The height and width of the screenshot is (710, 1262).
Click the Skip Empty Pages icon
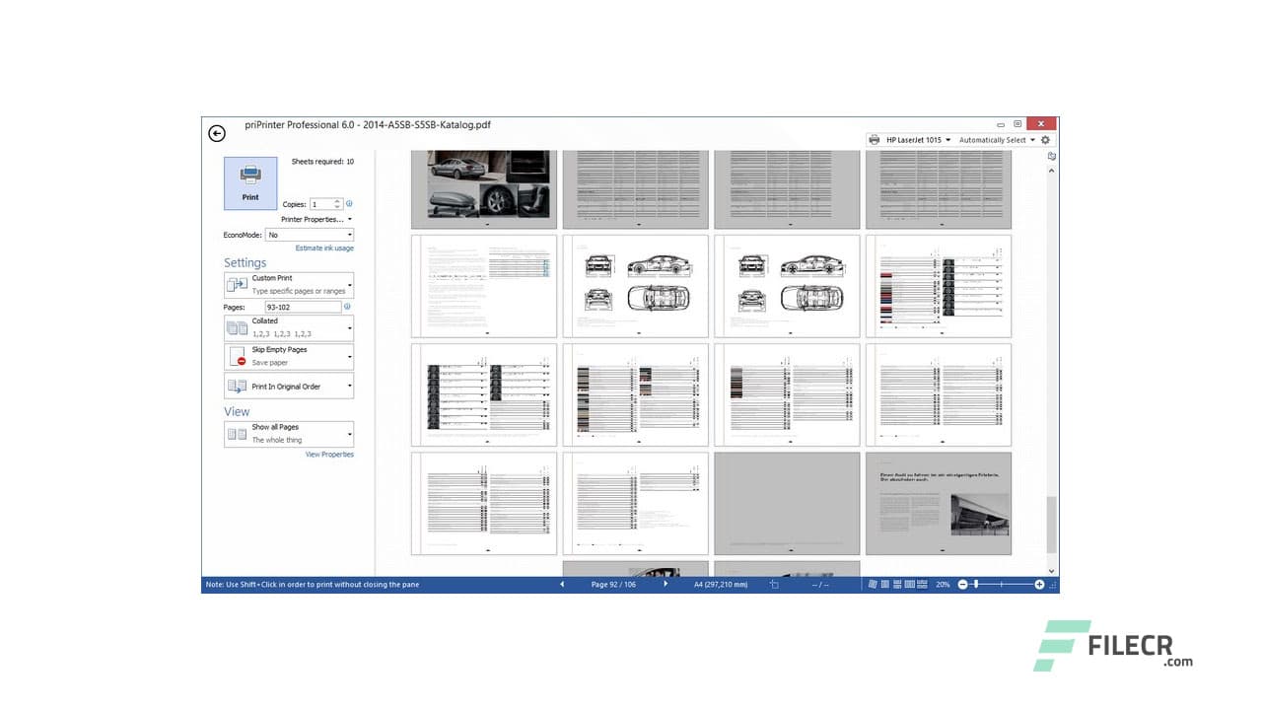click(237, 357)
